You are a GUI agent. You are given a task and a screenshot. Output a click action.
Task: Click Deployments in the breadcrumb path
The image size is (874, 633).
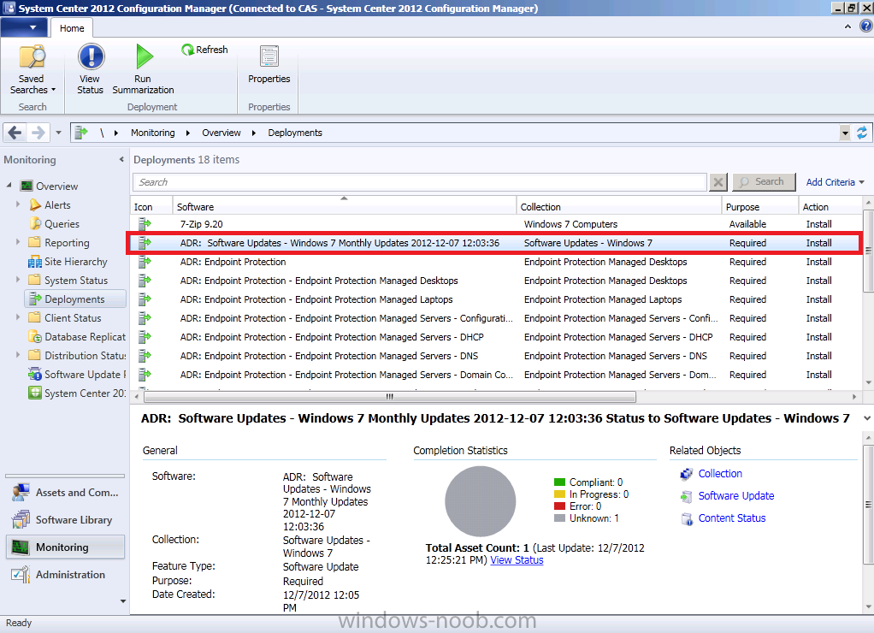(295, 133)
